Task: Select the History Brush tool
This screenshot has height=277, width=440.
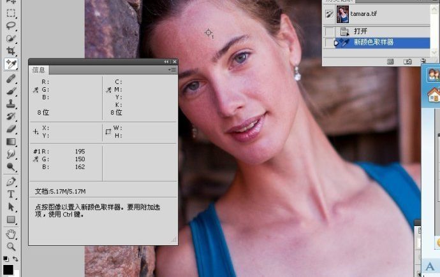Action: click(11, 117)
